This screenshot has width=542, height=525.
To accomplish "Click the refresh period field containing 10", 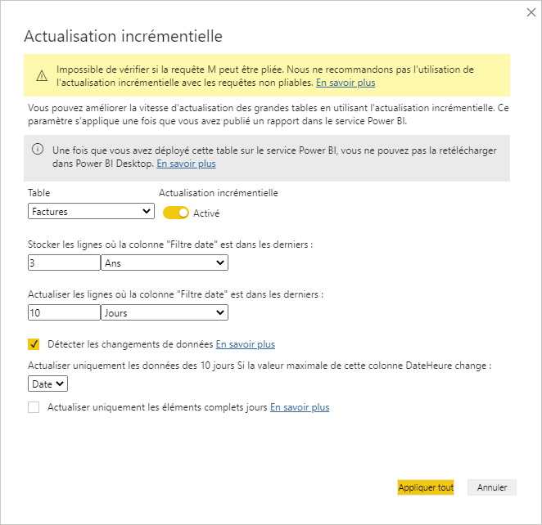I will click(x=64, y=312).
